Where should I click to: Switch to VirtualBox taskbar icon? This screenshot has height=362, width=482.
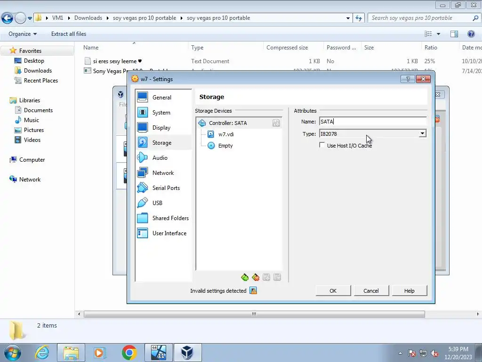click(x=187, y=353)
